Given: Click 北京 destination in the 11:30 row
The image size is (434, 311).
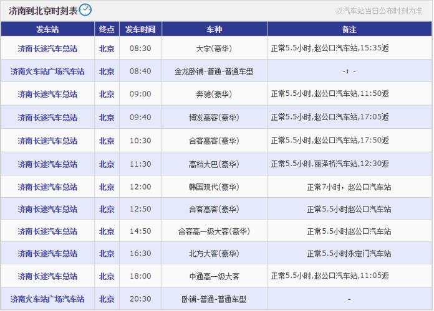Looking at the screenshot, I should coord(107,164).
